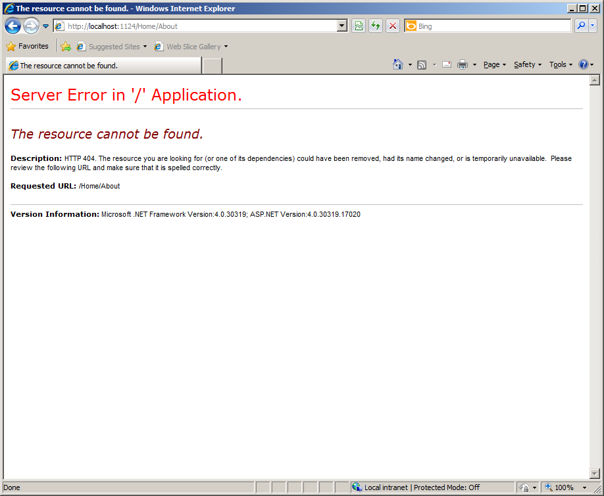
Task: Click the scrollbar down arrow
Action: (x=595, y=473)
